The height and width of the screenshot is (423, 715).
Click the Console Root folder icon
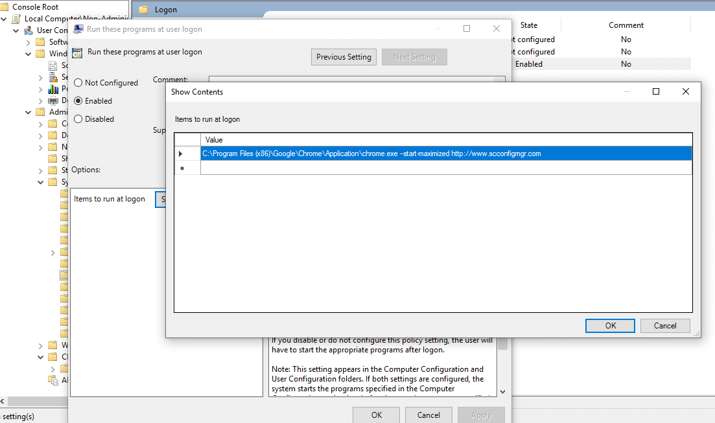(x=5, y=7)
